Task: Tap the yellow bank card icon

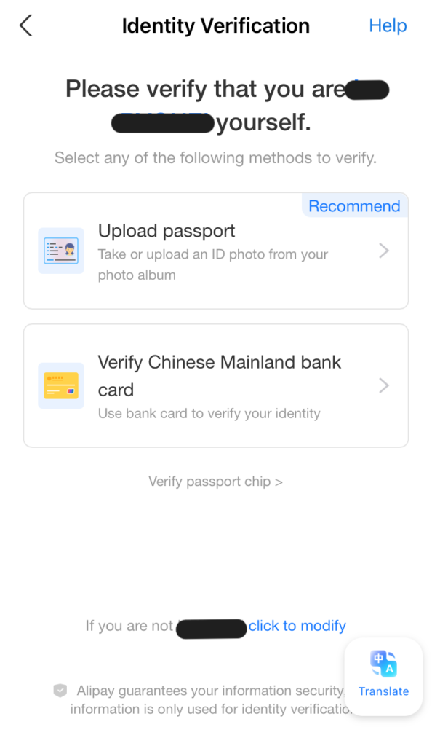Action: [x=61, y=385]
